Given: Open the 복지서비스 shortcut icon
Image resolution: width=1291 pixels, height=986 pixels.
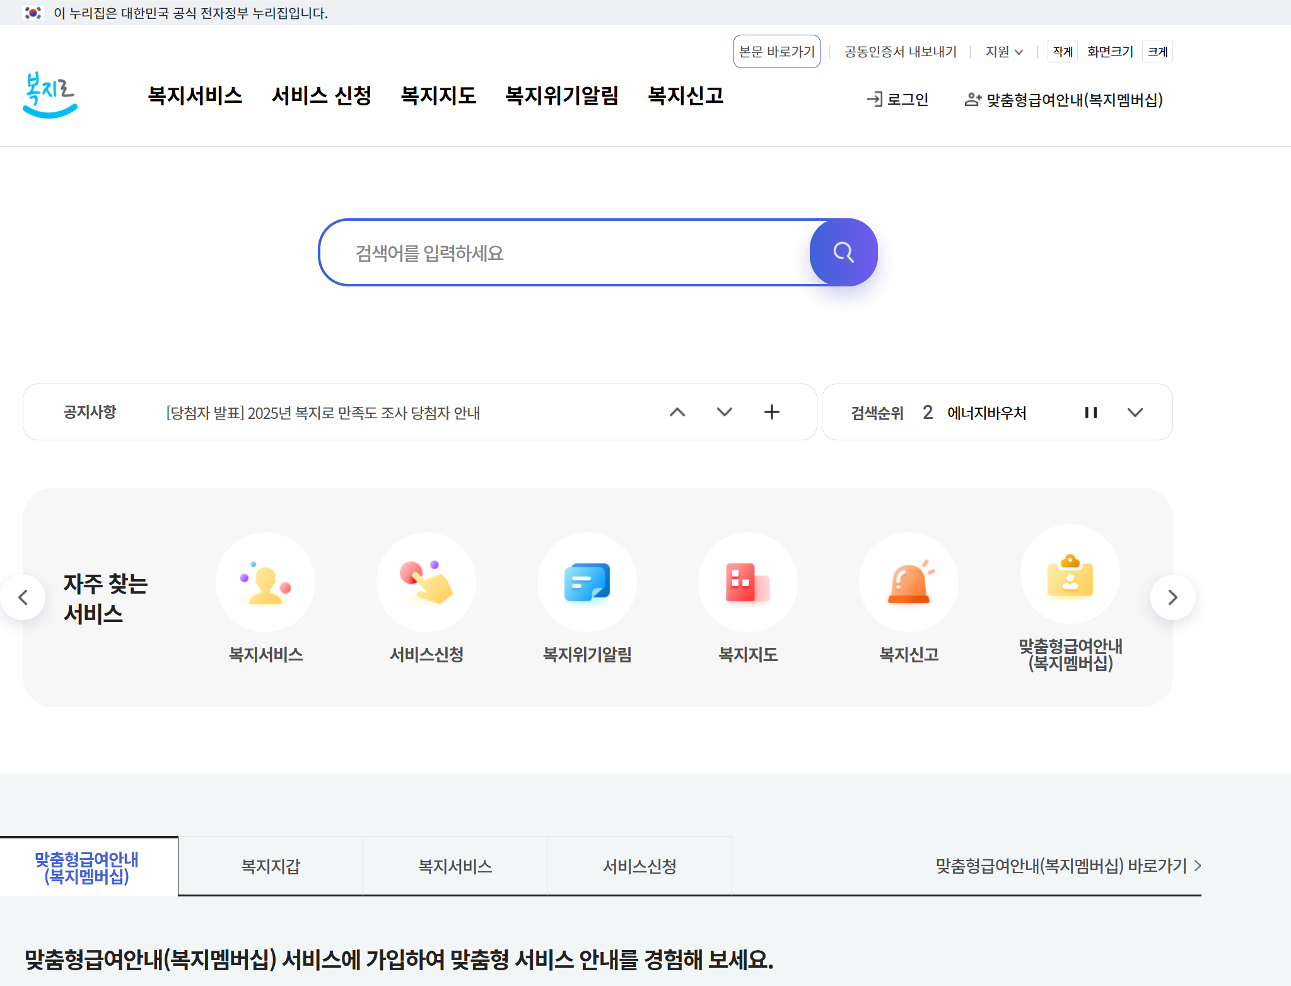Looking at the screenshot, I should pyautogui.click(x=266, y=582).
